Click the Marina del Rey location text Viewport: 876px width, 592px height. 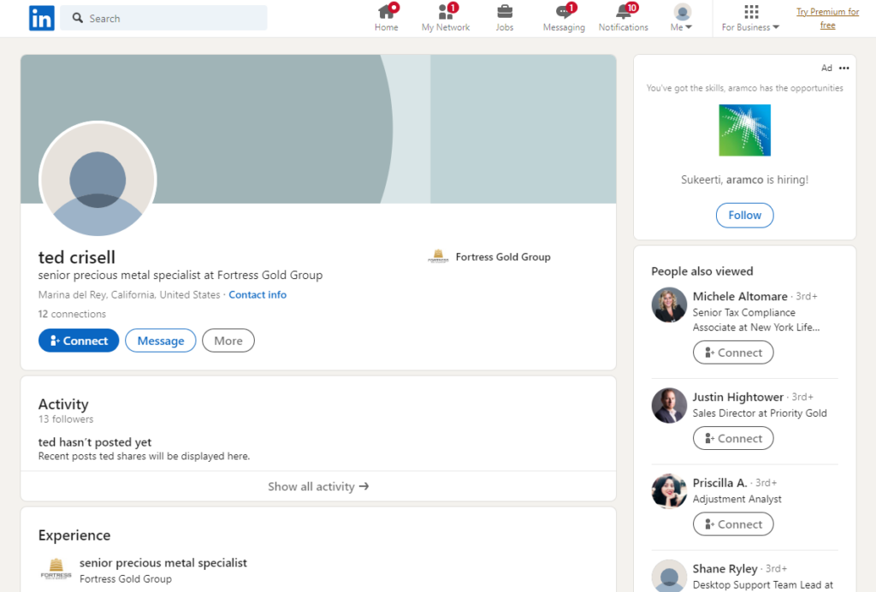point(129,295)
